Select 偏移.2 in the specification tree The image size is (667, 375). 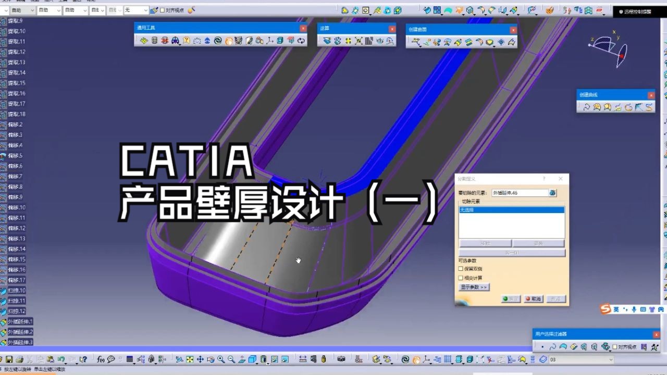(x=15, y=124)
